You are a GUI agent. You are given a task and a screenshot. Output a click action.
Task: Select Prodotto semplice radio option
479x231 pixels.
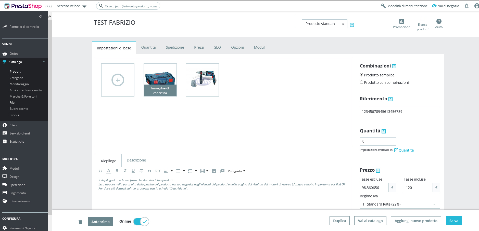point(361,75)
